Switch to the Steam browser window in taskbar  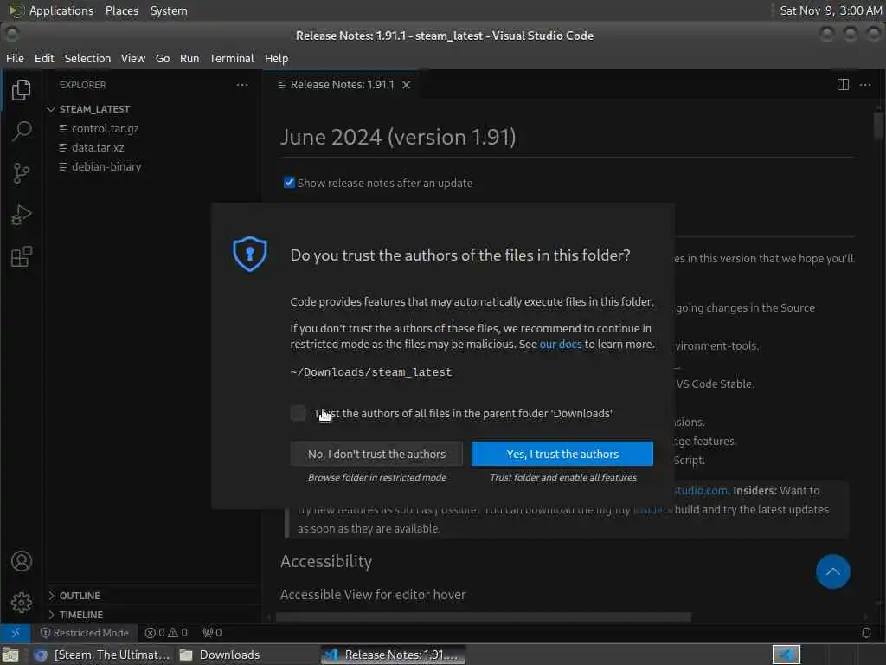102,655
